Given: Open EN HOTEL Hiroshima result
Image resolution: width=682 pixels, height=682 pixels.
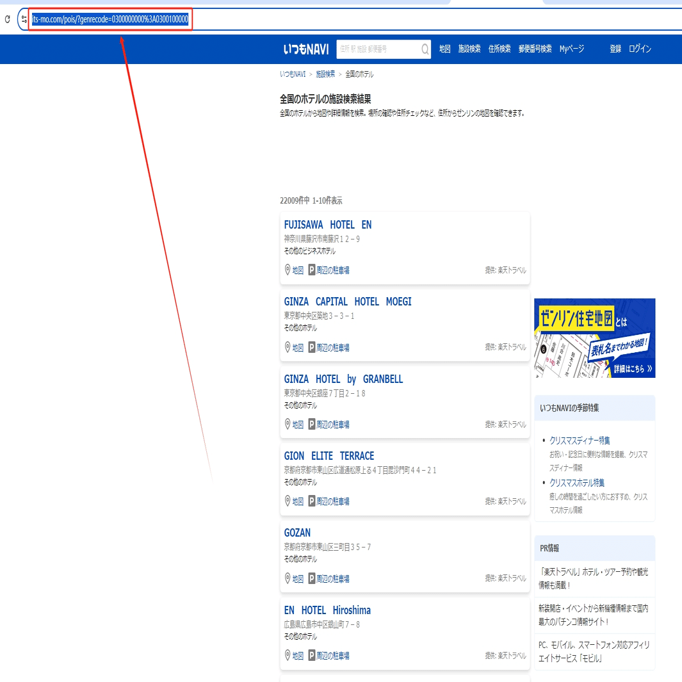Looking at the screenshot, I should (327, 610).
